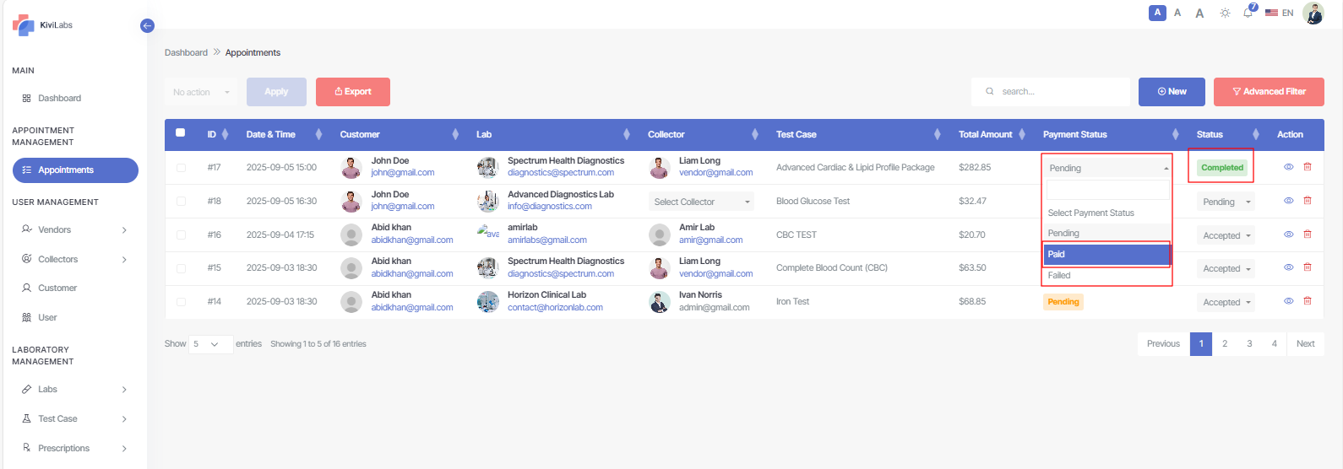This screenshot has height=469, width=1343.
Task: Collapse sidebar using the blue arrow icon
Action: (147, 26)
